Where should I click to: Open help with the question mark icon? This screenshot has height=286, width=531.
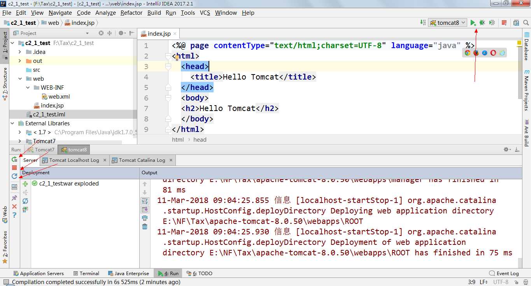pyautogui.click(x=14, y=215)
